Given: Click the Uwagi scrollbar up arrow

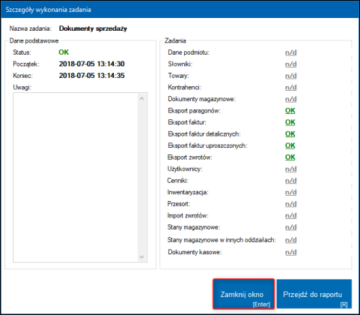Looking at the screenshot, I should 142,98.
